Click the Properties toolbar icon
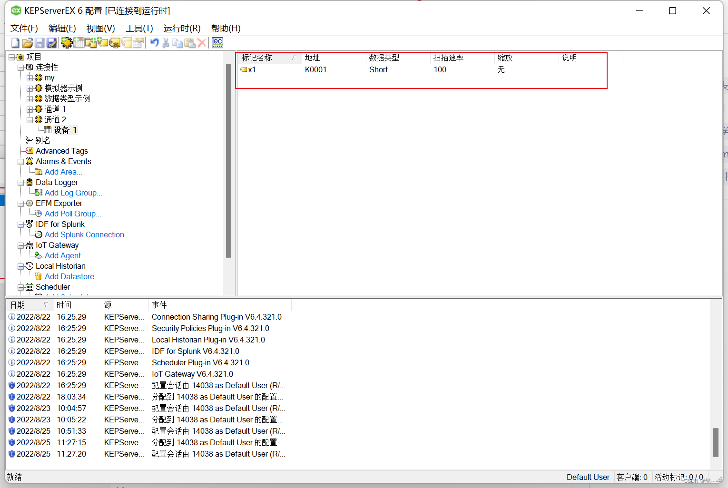 pyautogui.click(x=138, y=43)
